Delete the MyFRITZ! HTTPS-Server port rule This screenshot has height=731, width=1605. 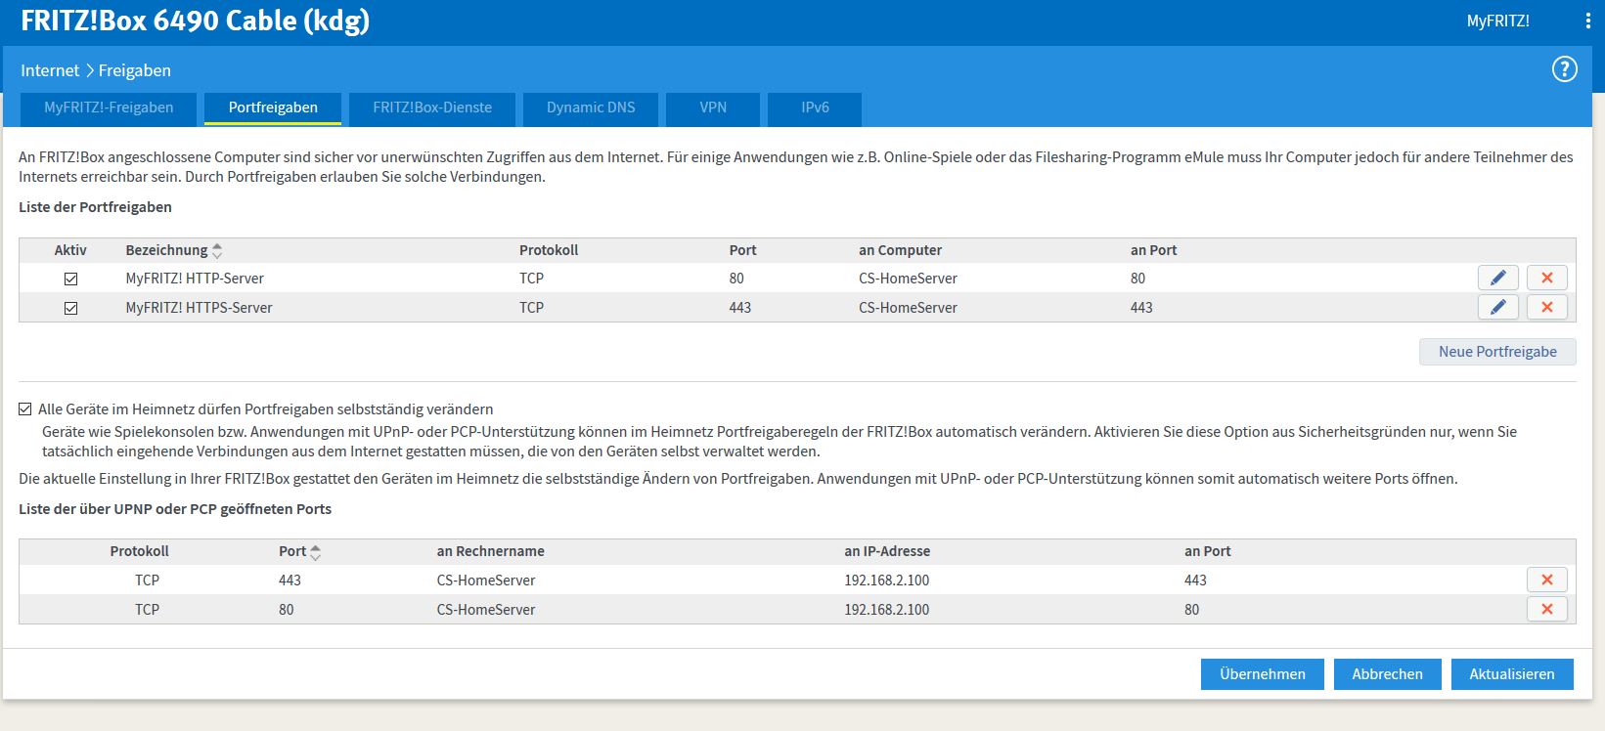[1546, 308]
